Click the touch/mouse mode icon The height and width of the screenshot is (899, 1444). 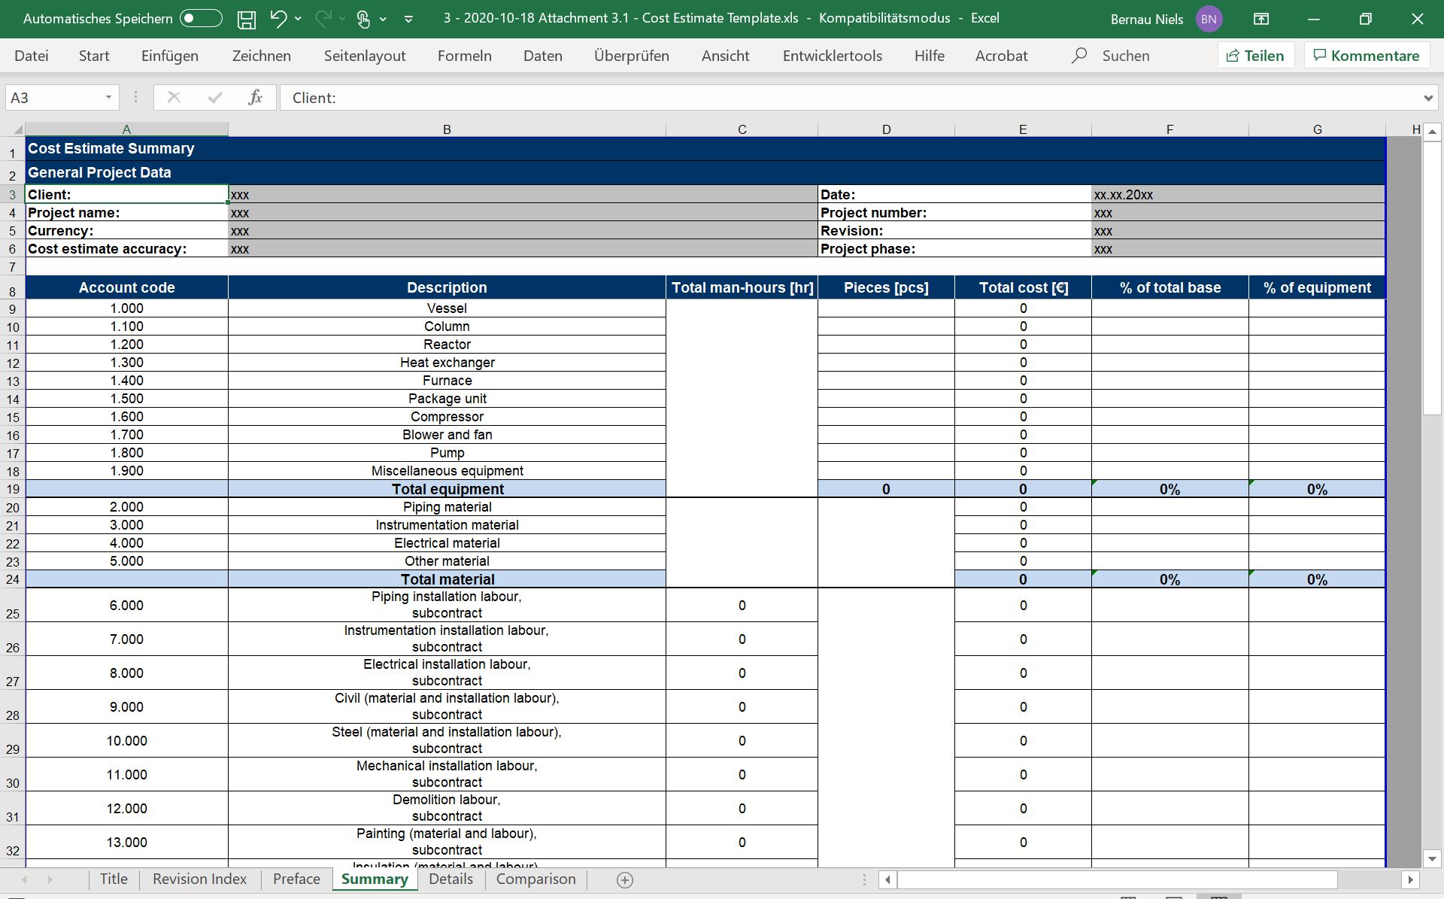point(363,19)
